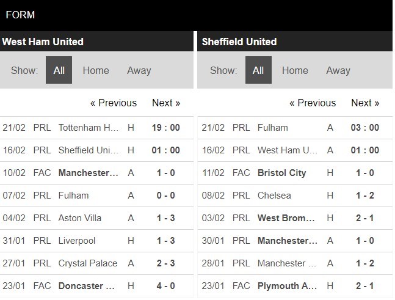The height and width of the screenshot is (300, 395).
Task: Select West Ham's All filter tab
Action: [x=59, y=70]
